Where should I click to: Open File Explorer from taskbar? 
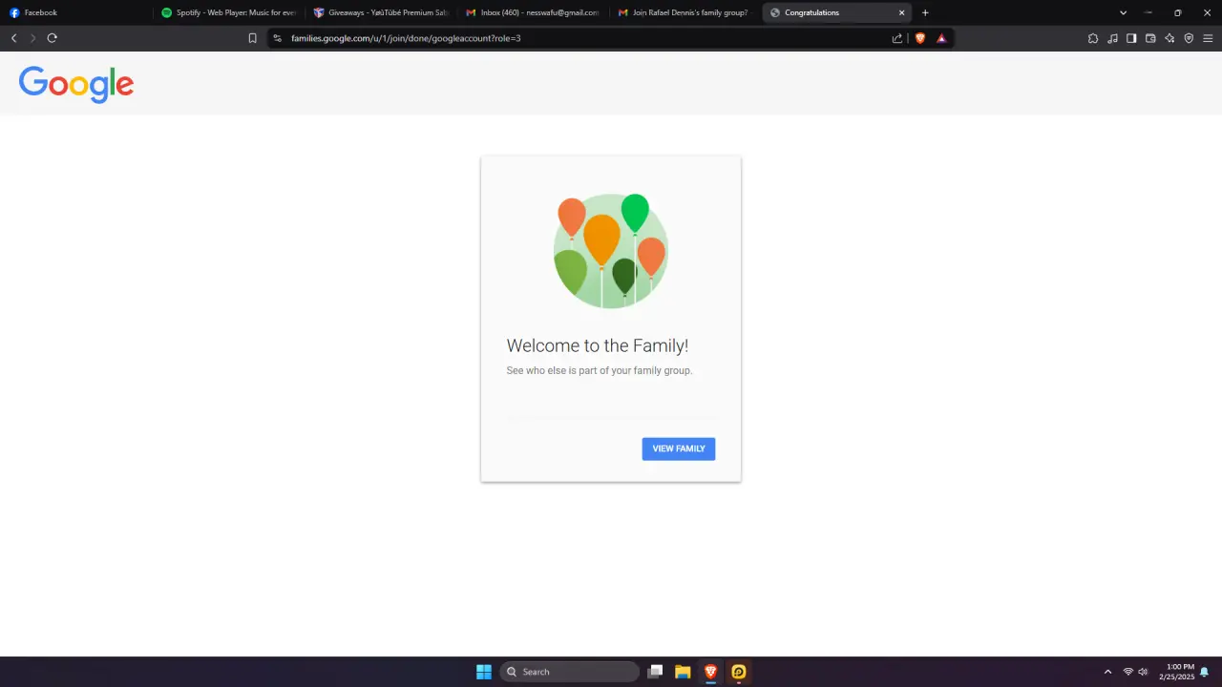point(683,672)
